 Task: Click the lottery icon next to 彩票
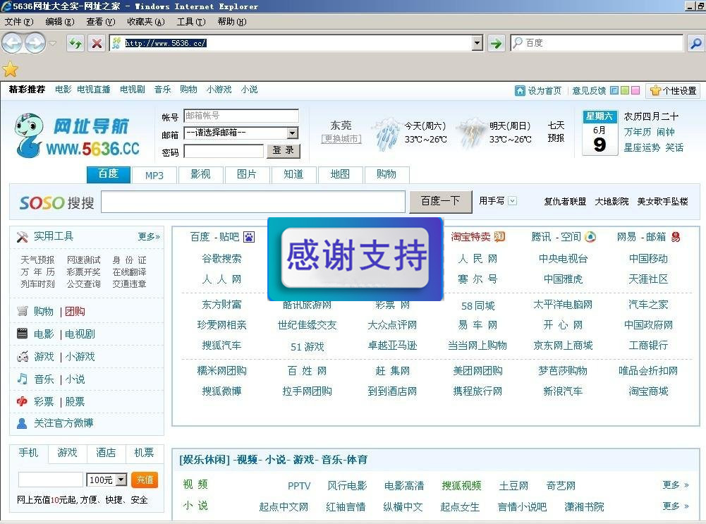[x=22, y=401]
